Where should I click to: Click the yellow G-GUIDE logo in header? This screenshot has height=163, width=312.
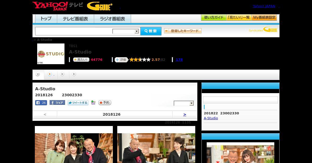100,6
